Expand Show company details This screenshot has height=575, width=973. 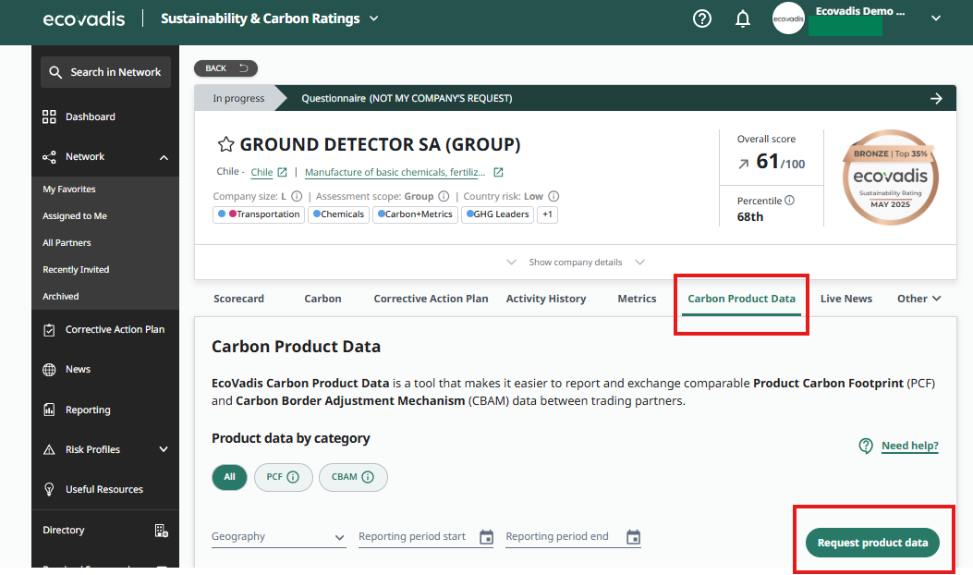pos(576,262)
